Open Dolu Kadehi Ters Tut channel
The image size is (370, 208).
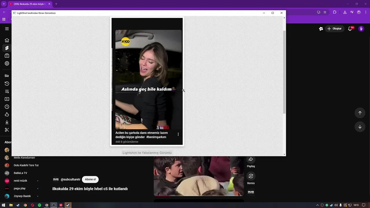[x=26, y=165]
